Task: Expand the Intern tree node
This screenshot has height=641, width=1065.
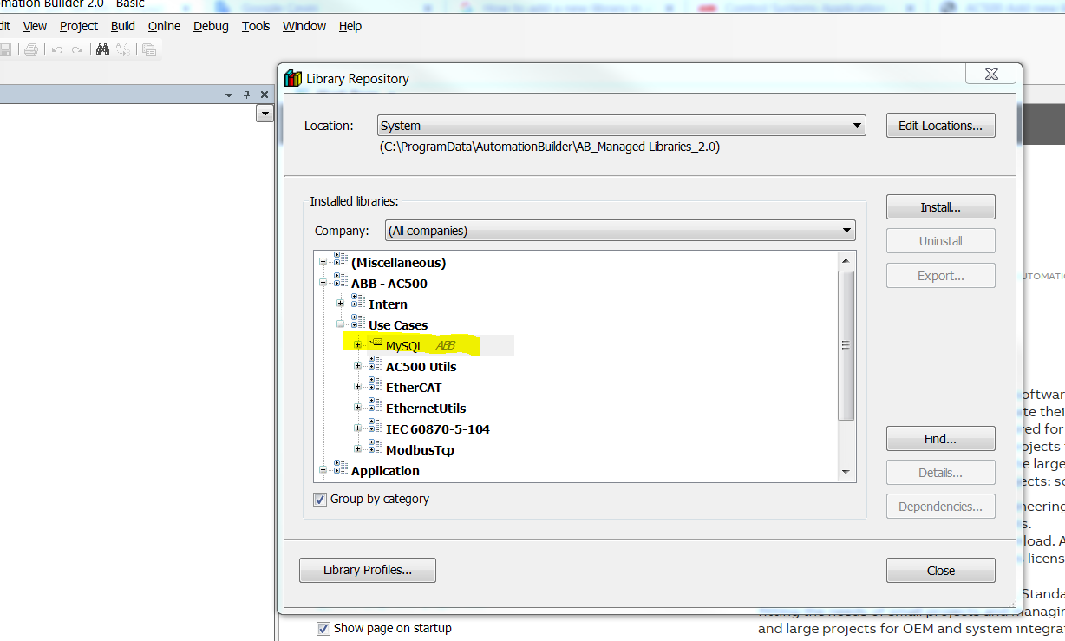Action: point(340,304)
